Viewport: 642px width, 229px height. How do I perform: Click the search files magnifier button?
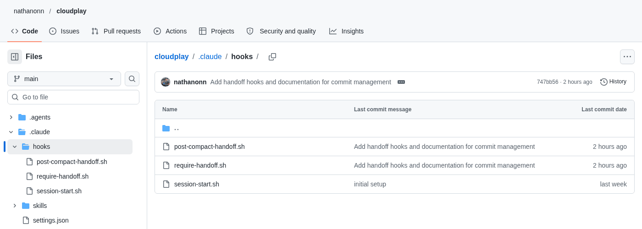click(x=132, y=79)
